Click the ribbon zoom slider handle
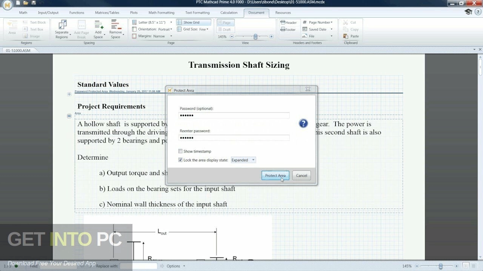Image resolution: width=483 pixels, height=271 pixels. click(x=255, y=37)
